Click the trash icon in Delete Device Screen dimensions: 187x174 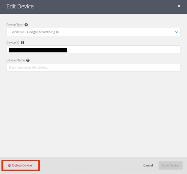[9, 165]
